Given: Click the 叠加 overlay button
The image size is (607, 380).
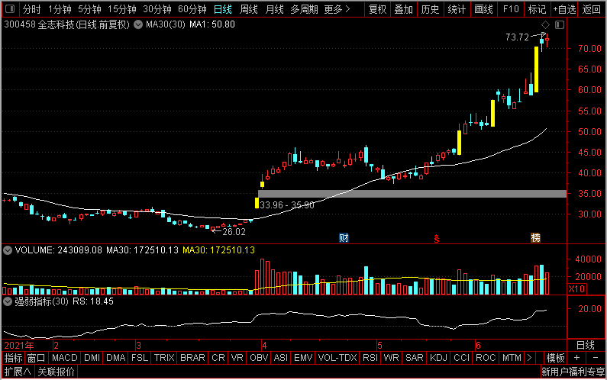Looking at the screenshot, I should (x=403, y=9).
